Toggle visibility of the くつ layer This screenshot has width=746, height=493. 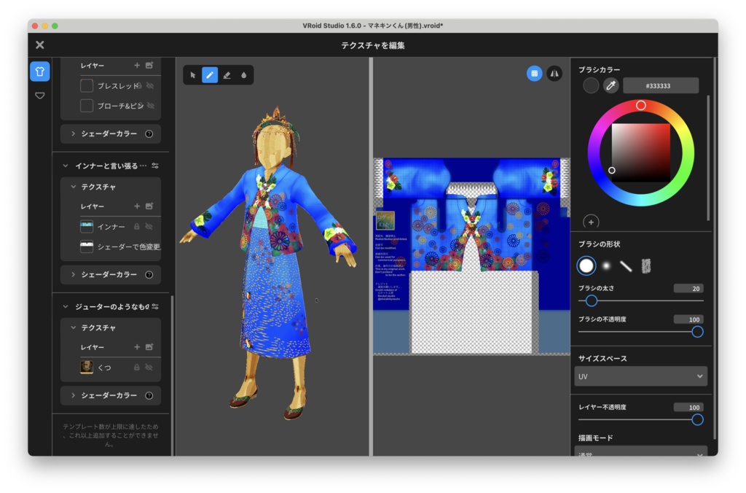tap(149, 368)
